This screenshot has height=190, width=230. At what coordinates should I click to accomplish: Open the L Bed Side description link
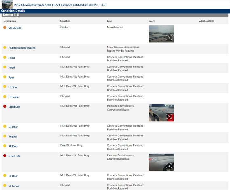point(14,107)
